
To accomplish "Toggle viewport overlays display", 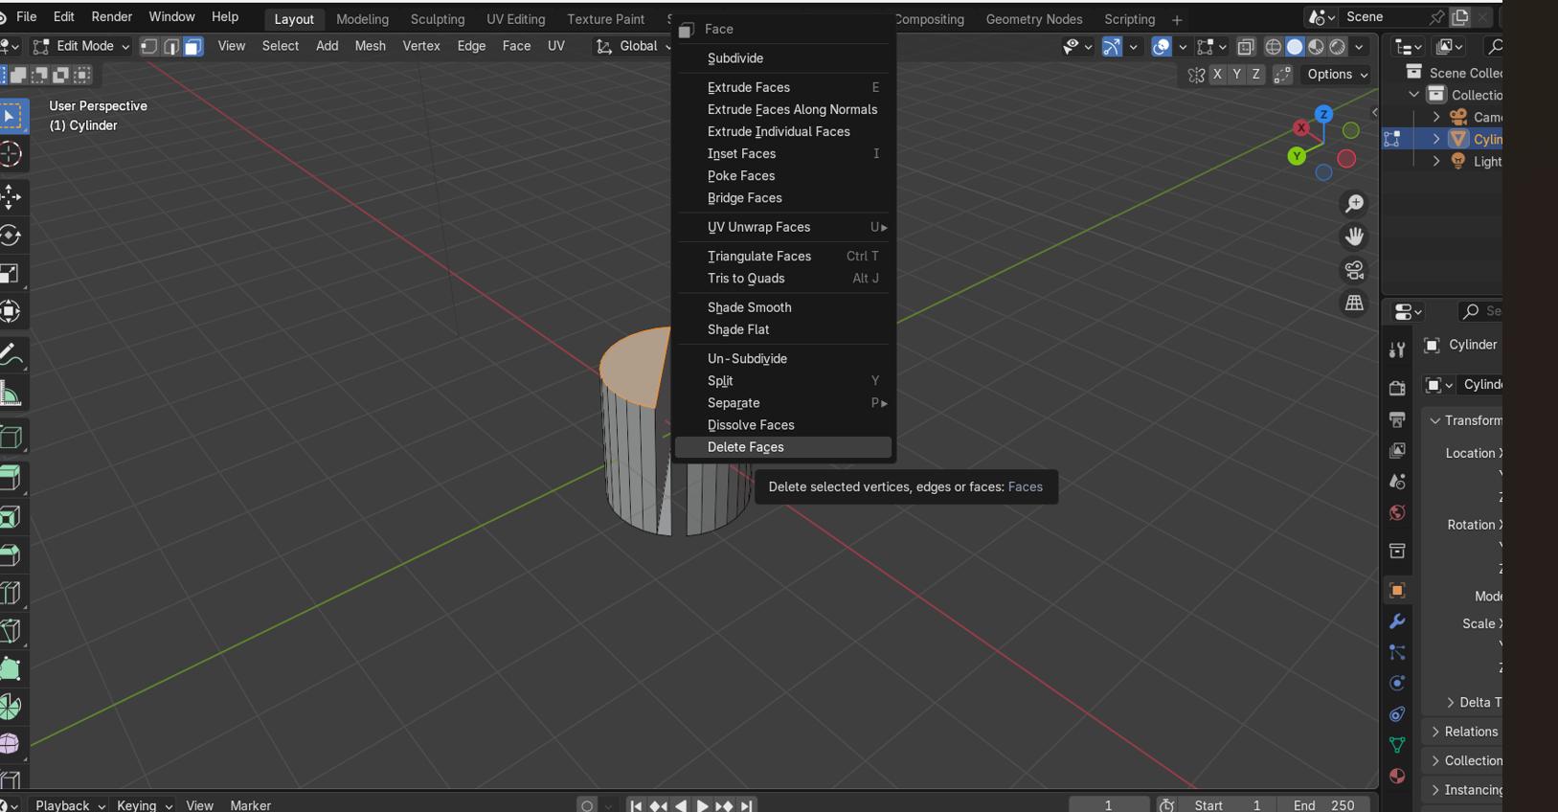I will 1162,46.
